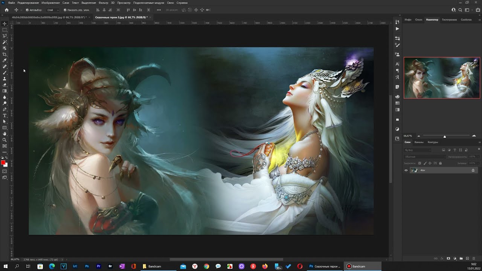Select the Brush tool
Viewport: 482px width, 271px height.
coord(5,73)
